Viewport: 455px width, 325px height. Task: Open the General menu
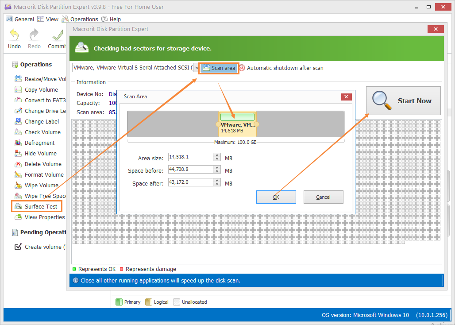[x=20, y=19]
